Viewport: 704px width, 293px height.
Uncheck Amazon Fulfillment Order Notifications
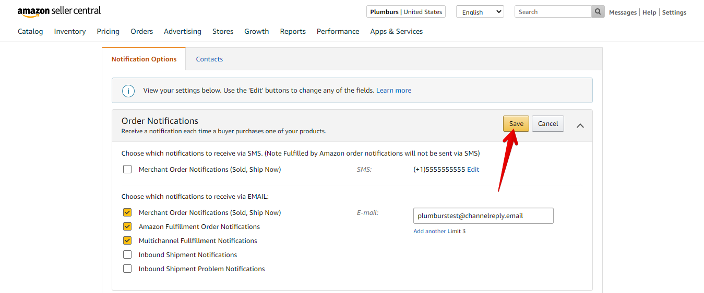click(127, 226)
